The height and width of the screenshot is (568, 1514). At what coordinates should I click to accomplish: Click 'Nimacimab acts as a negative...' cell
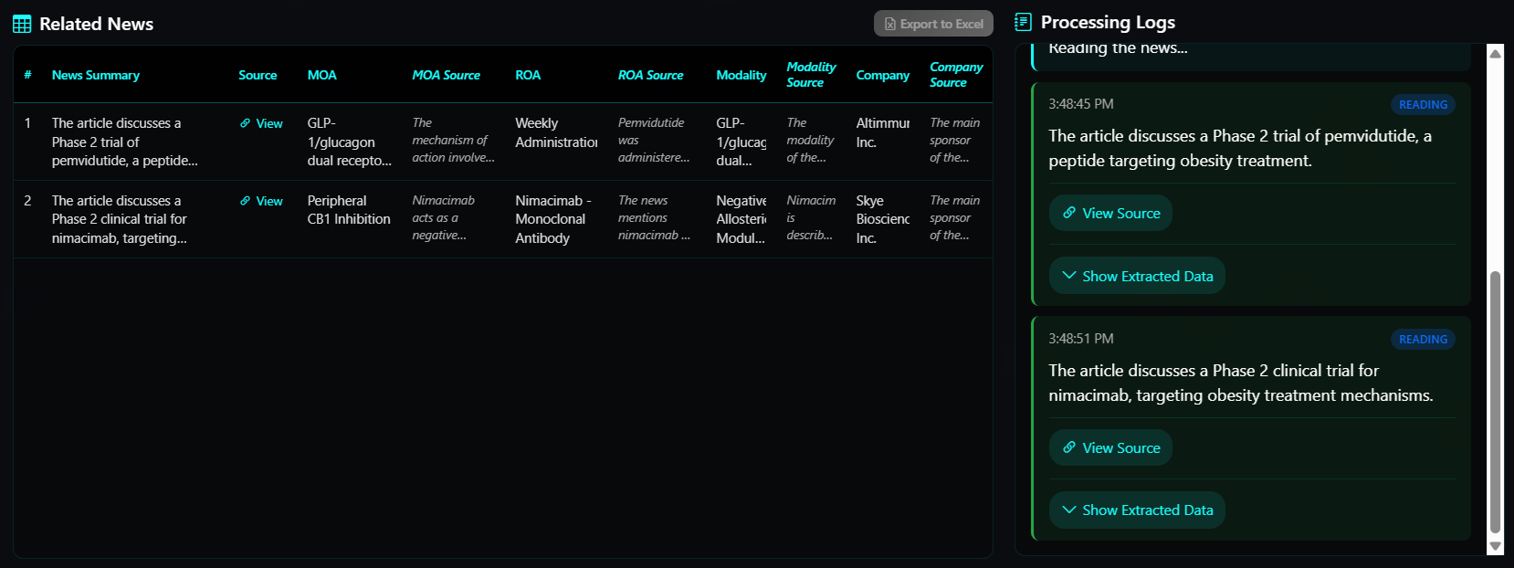coord(443,217)
